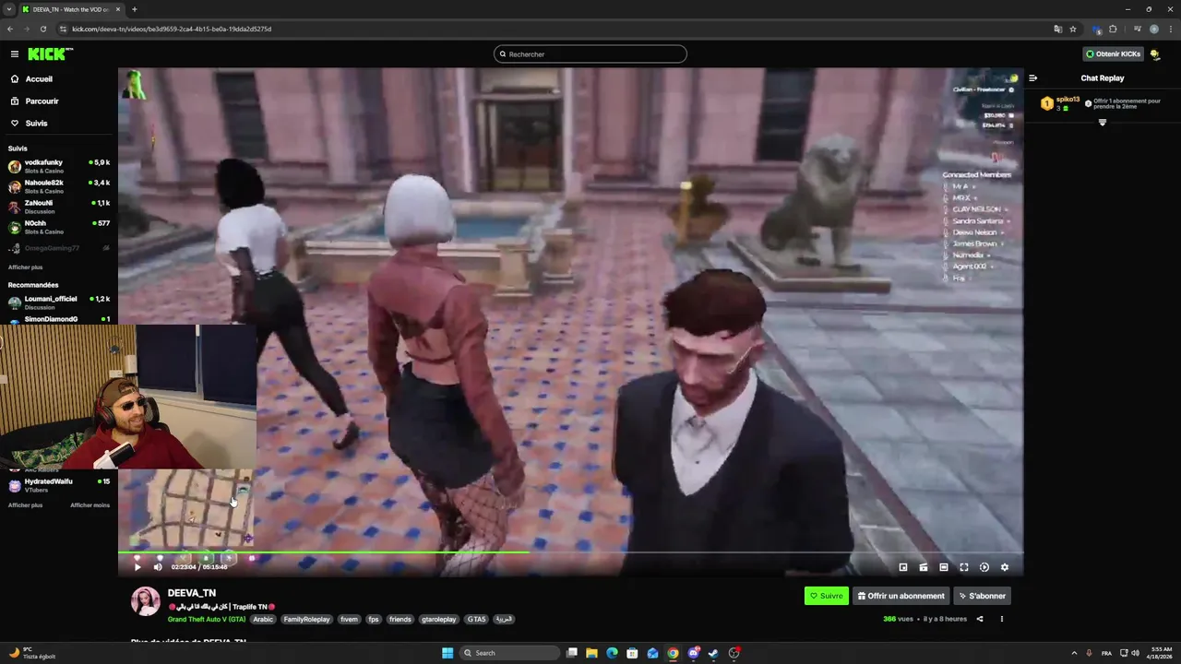1181x664 pixels.
Task: Toggle theater mode on player
Action: coord(944,567)
